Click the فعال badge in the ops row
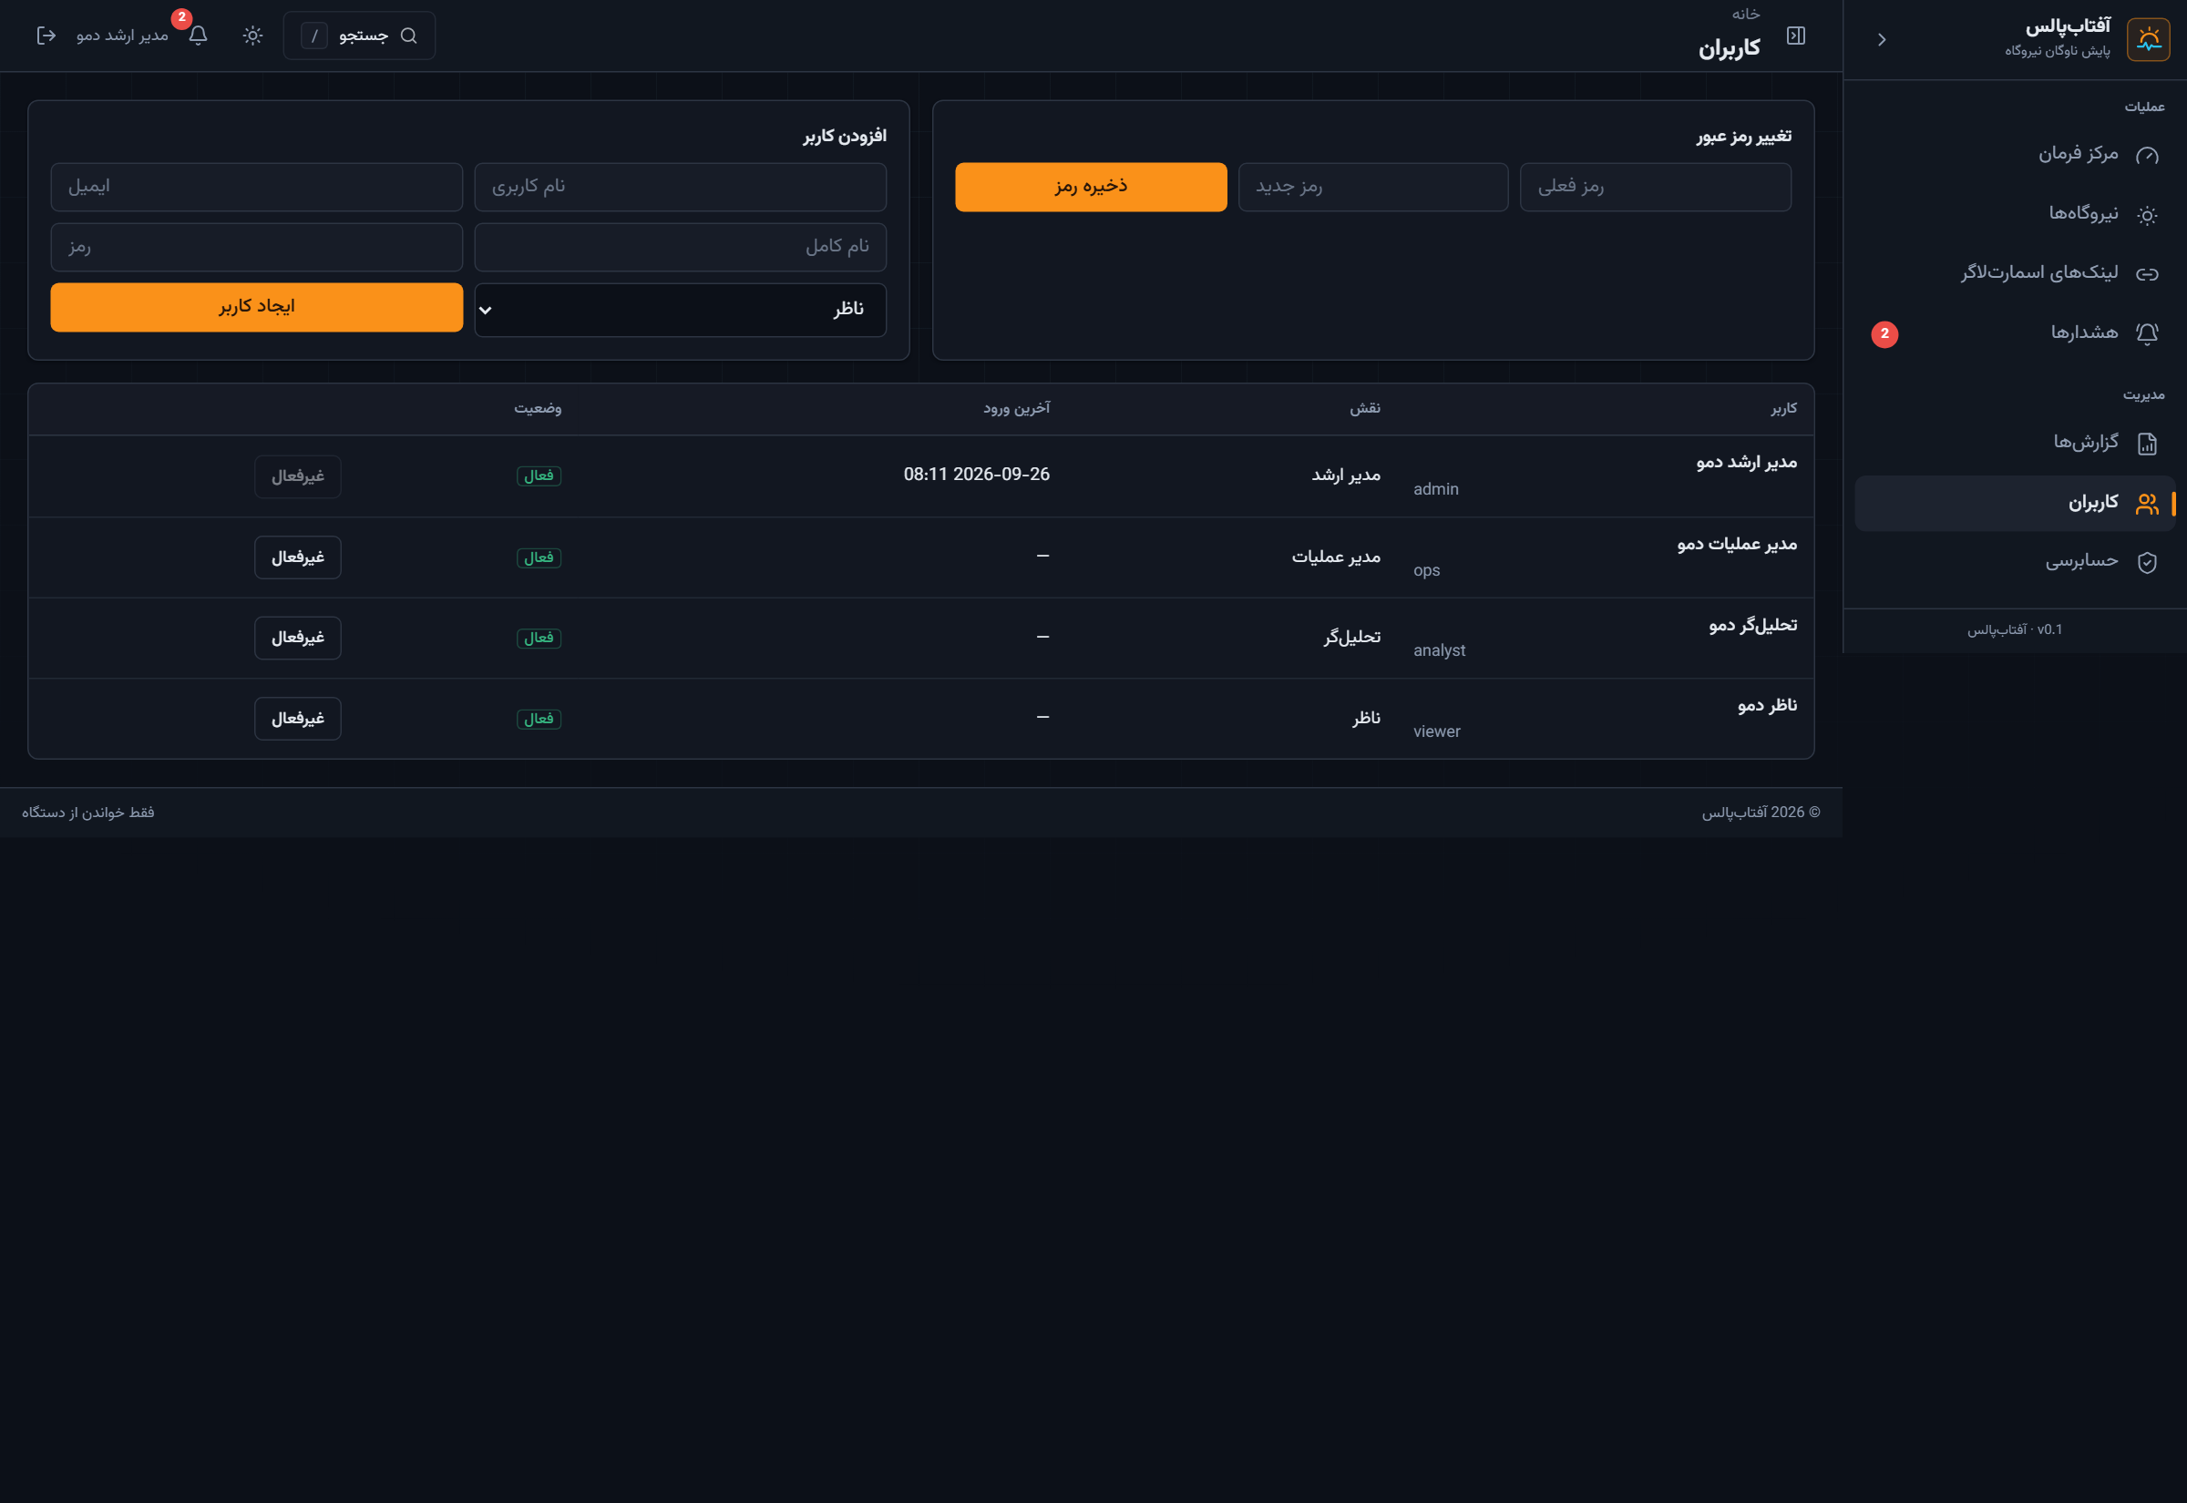The height and width of the screenshot is (1503, 2187). click(539, 557)
